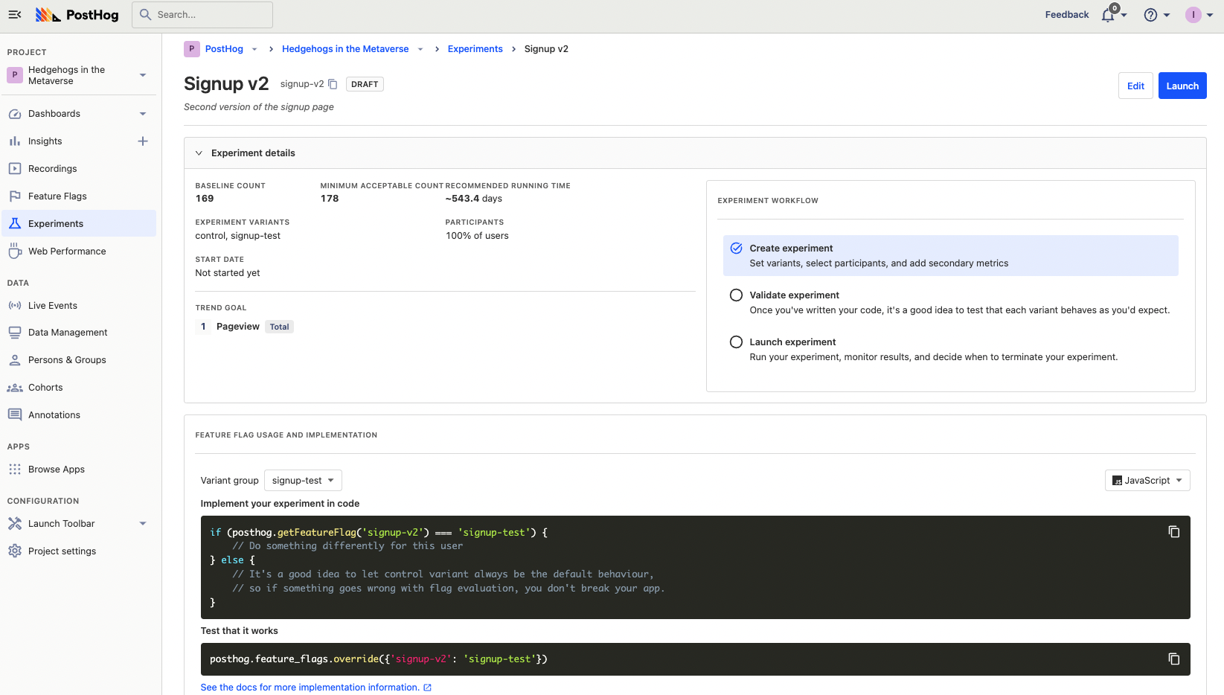Click the Create experiment checked step
The width and height of the screenshot is (1224, 695).
point(736,249)
